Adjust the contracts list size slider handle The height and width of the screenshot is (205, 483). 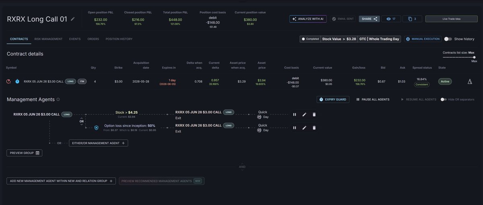point(474,57)
